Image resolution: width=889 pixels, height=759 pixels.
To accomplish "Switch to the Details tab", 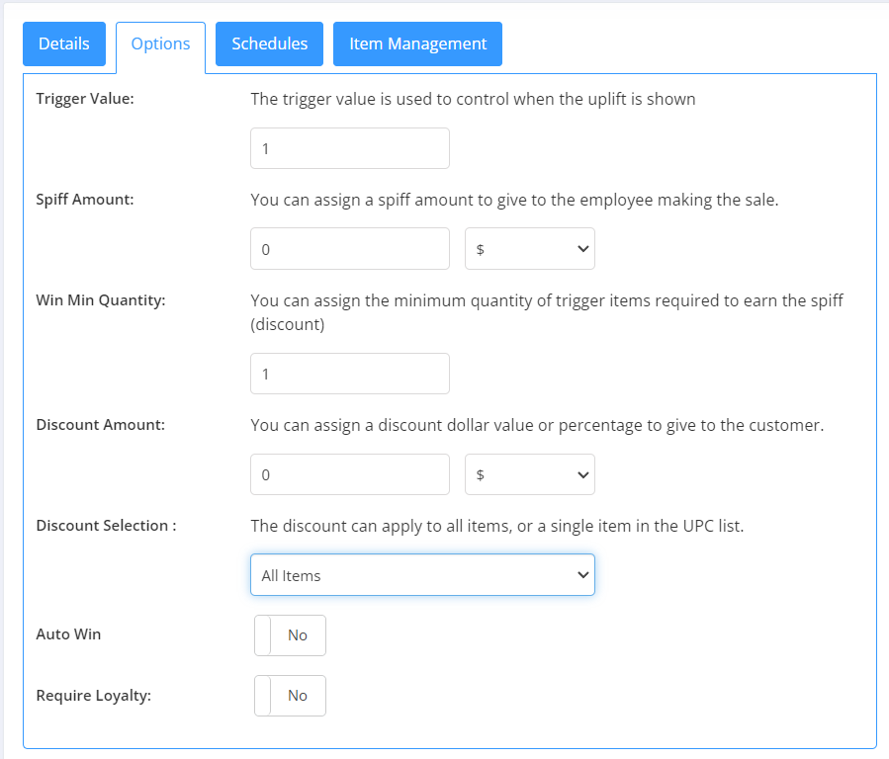I will click(x=64, y=43).
